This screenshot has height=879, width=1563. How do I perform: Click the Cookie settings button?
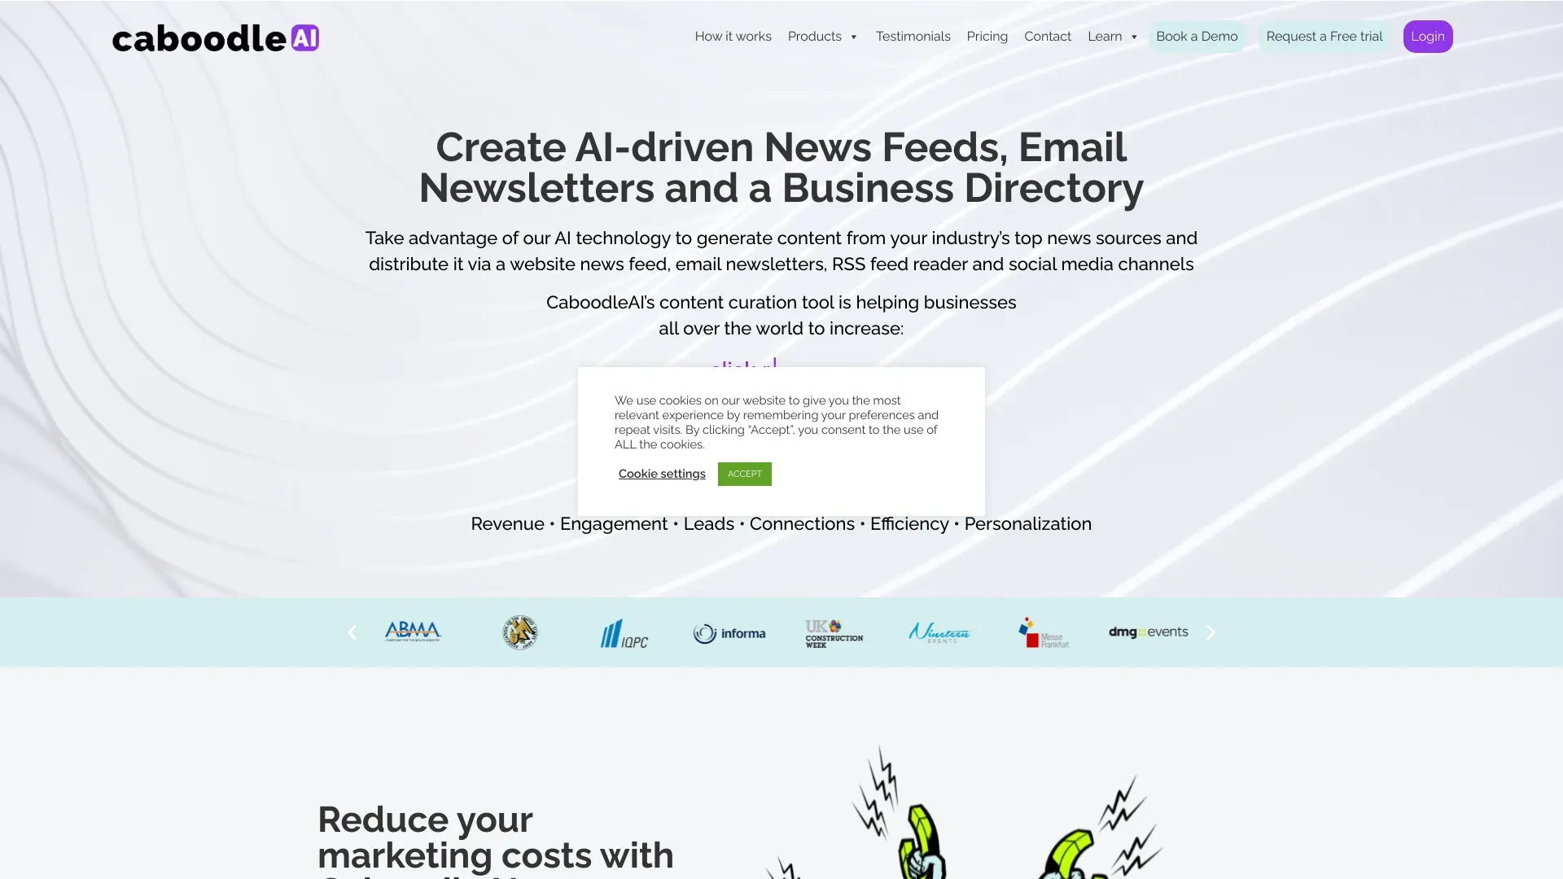pos(661,474)
